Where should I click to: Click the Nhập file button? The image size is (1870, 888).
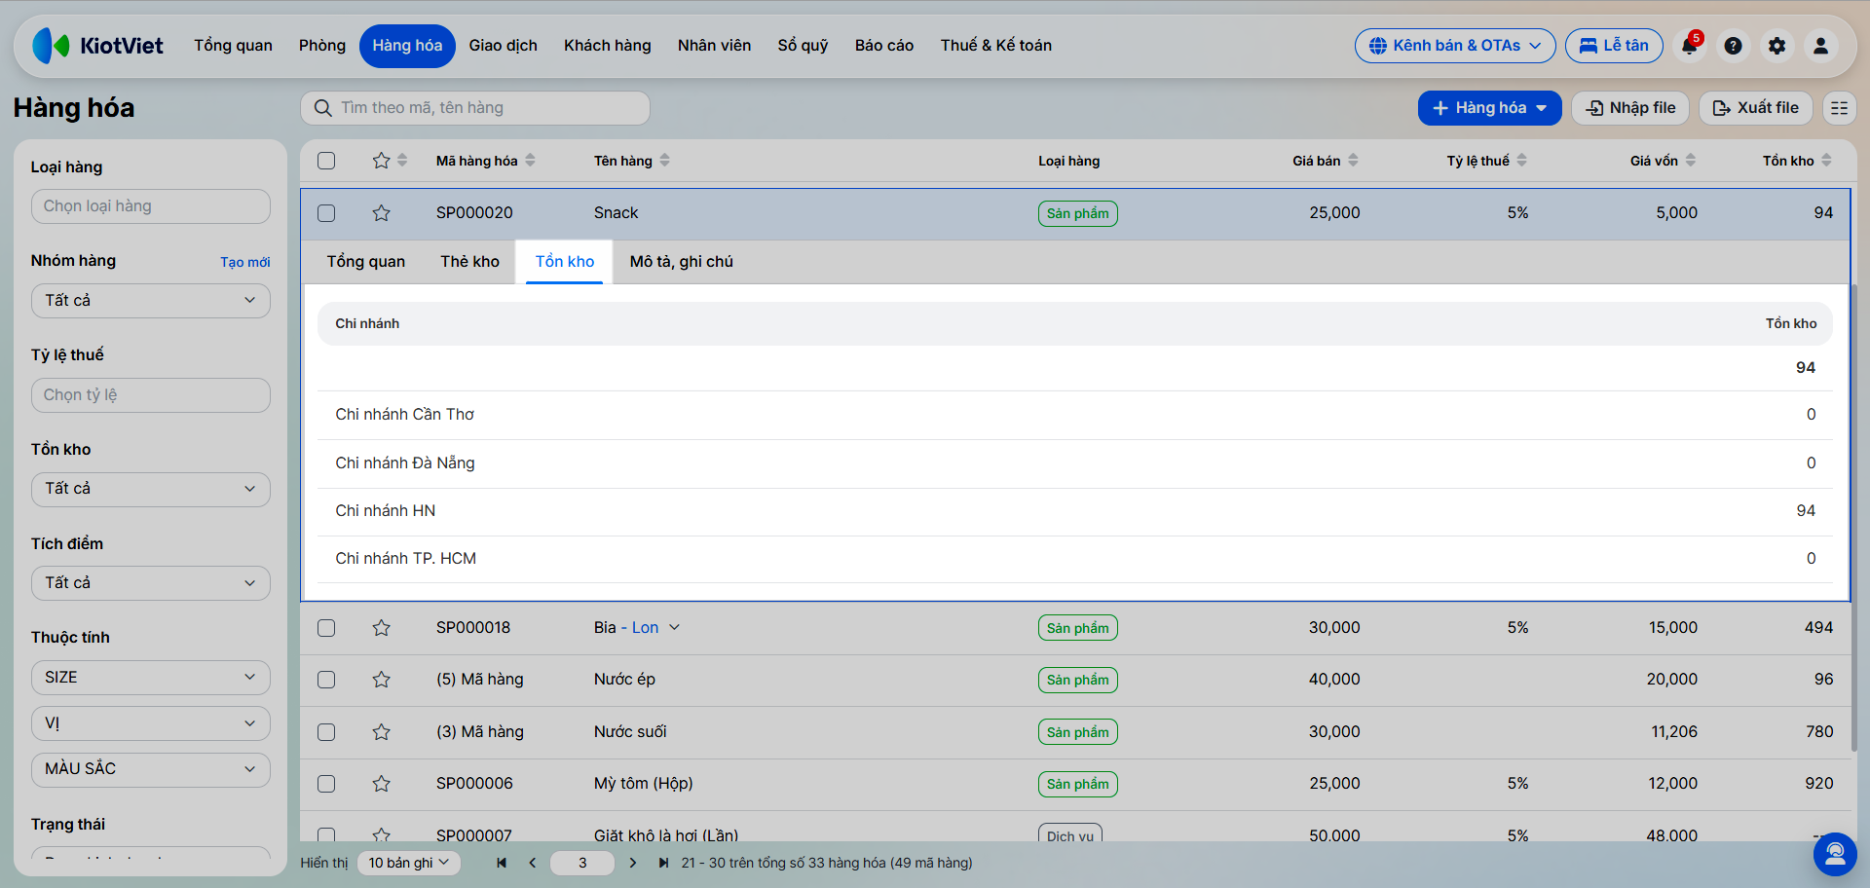[x=1630, y=108]
